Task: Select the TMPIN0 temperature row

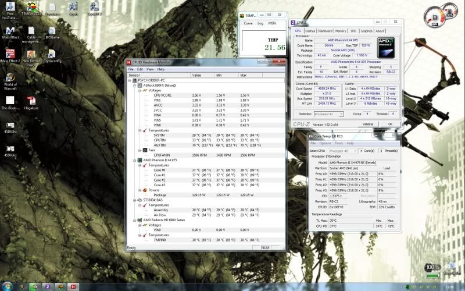Action: [206, 240]
